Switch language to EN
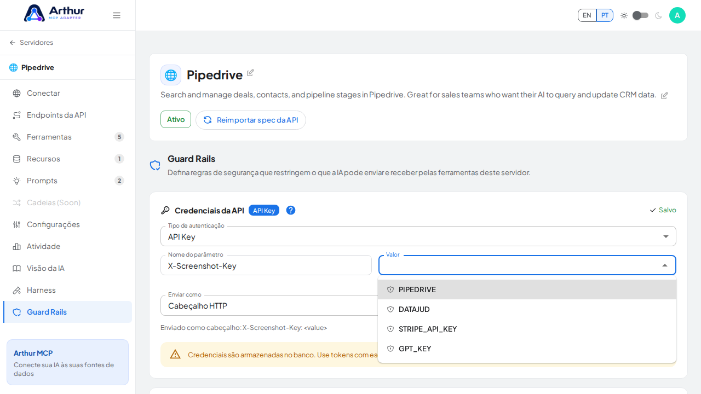Viewport: 701px width, 394px height. [x=587, y=15]
